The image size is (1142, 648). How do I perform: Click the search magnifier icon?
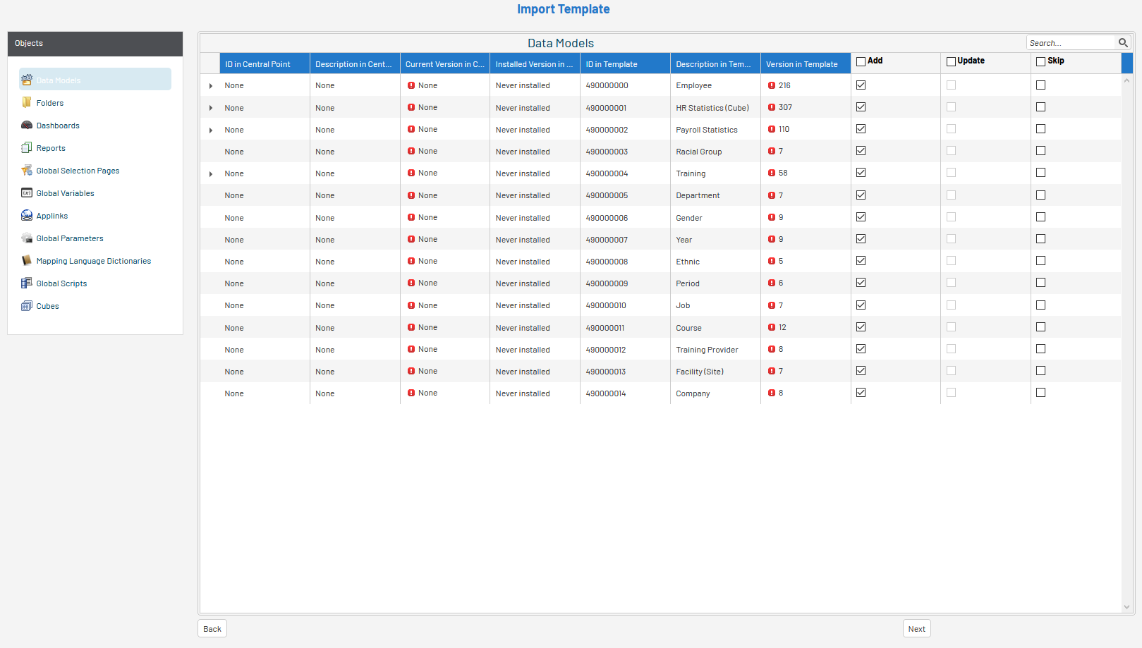(x=1123, y=43)
